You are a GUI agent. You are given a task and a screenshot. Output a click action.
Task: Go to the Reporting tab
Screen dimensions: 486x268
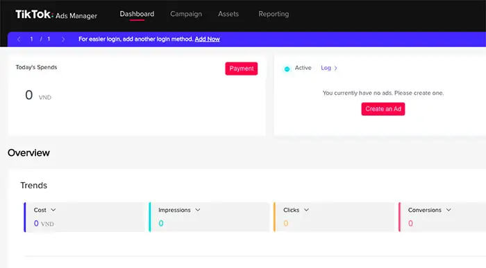274,14
